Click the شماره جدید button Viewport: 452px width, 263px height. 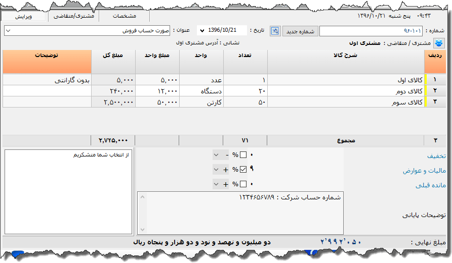[300, 31]
